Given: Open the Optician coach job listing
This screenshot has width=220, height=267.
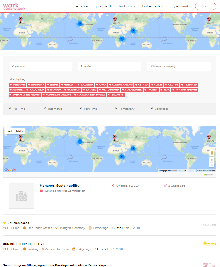Looking at the screenshot, I should pos(18,223).
